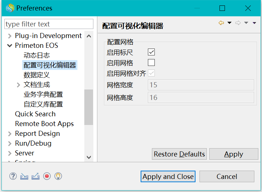The height and width of the screenshot is (192, 262).
Task: Open the preferences view menu arrow
Action: tap(254, 23)
